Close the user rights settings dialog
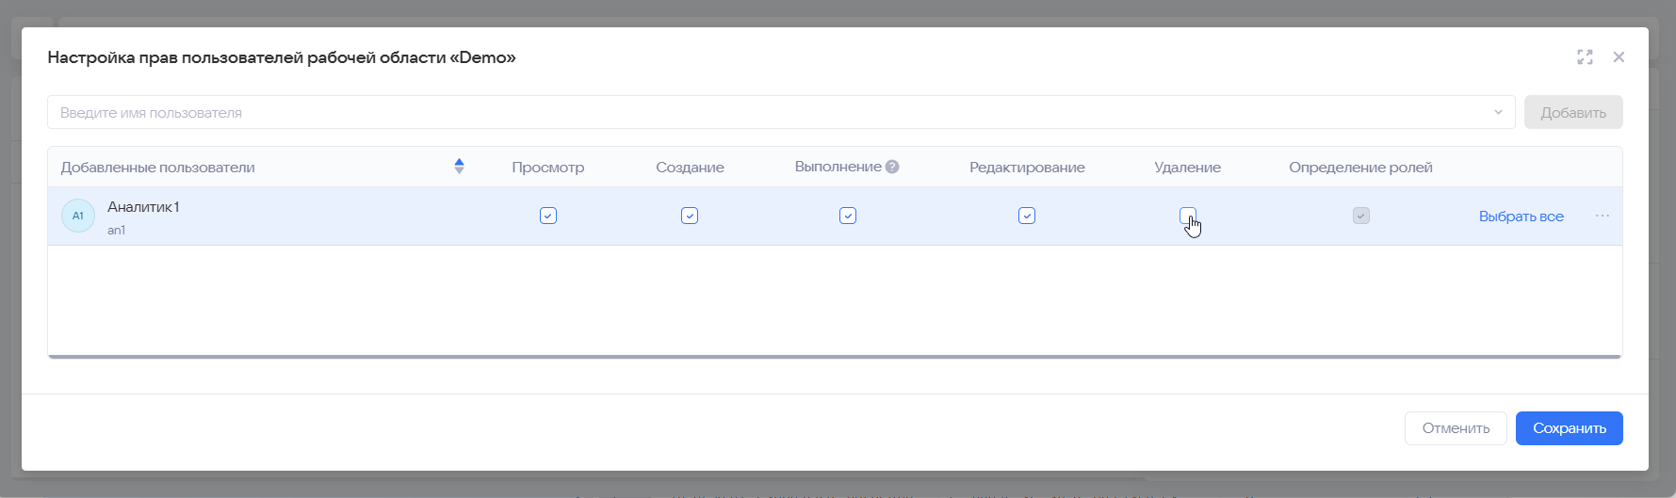The height and width of the screenshot is (498, 1676). (x=1619, y=57)
